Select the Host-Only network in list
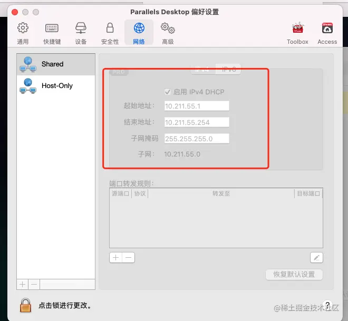 coord(56,86)
